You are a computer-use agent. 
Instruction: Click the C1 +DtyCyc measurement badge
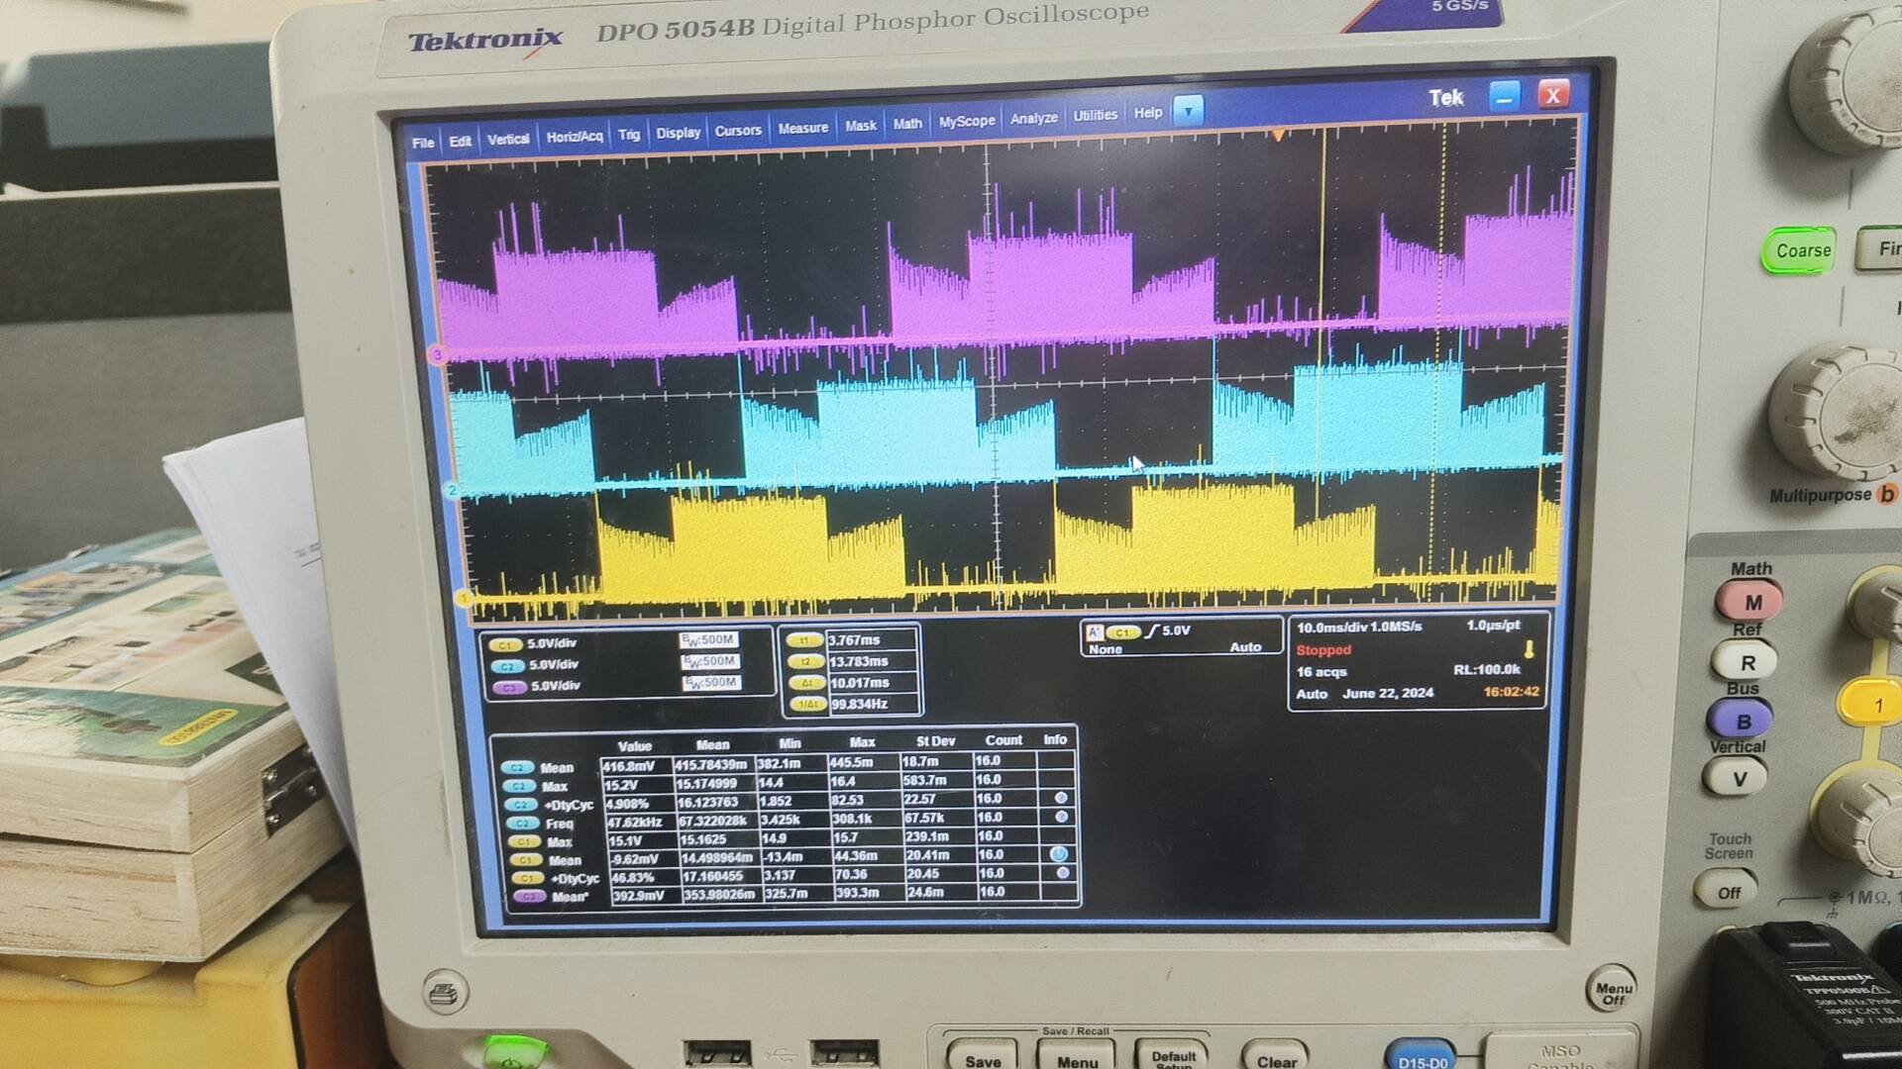pyautogui.click(x=527, y=878)
